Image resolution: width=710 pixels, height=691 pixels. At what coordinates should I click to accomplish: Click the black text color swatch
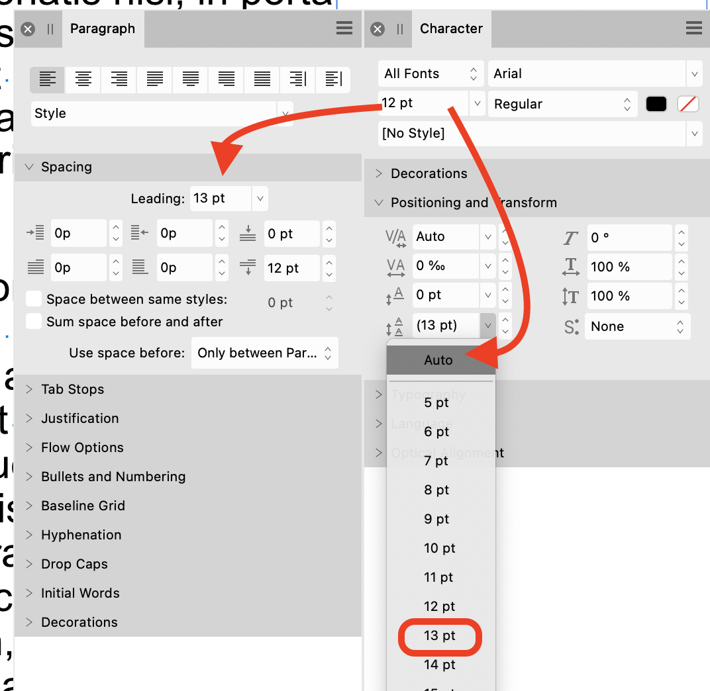tap(656, 103)
